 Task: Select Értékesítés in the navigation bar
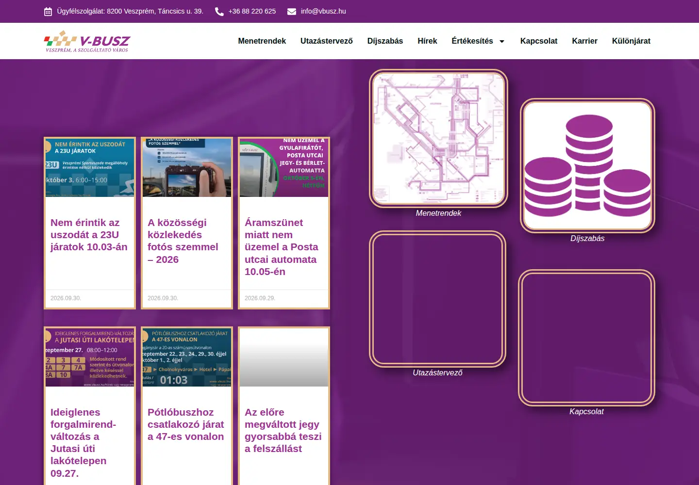pyautogui.click(x=472, y=41)
